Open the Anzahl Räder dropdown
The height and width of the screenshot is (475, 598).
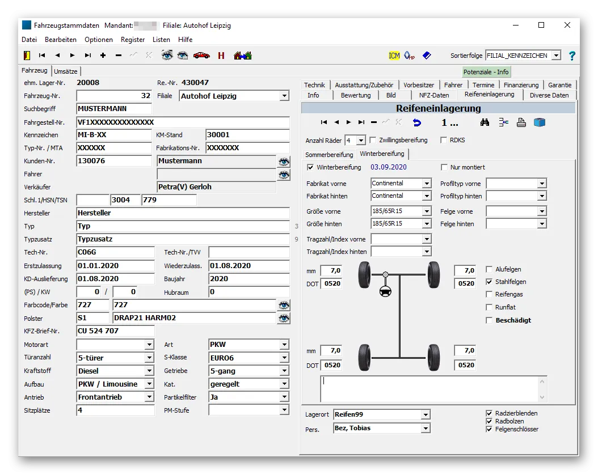[x=361, y=141]
